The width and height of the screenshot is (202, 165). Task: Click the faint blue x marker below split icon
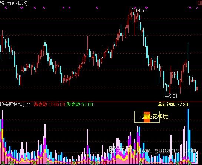tap(197, 8)
